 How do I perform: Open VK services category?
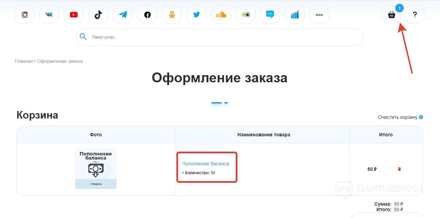49,15
